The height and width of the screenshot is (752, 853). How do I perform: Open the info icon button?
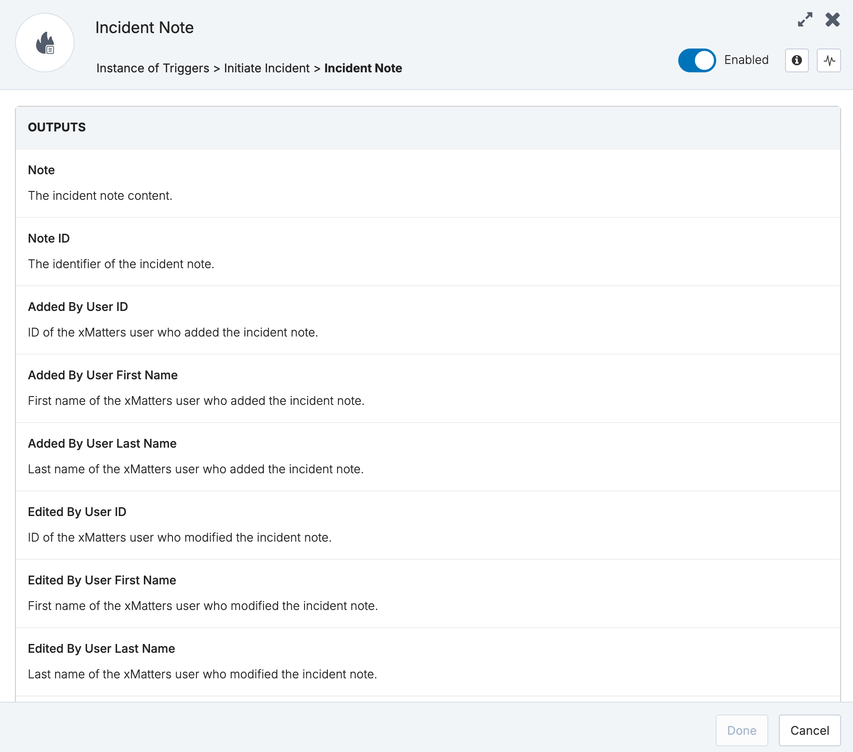(x=797, y=60)
